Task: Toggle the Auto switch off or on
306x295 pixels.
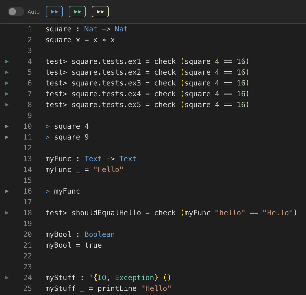Action: point(16,12)
